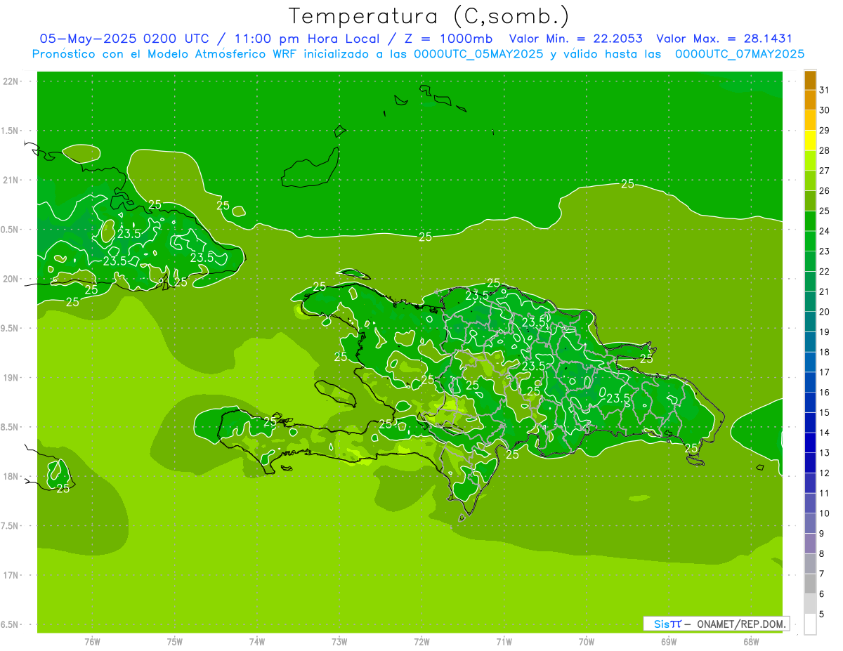Click the '71W' longitude axis label

tap(504, 642)
